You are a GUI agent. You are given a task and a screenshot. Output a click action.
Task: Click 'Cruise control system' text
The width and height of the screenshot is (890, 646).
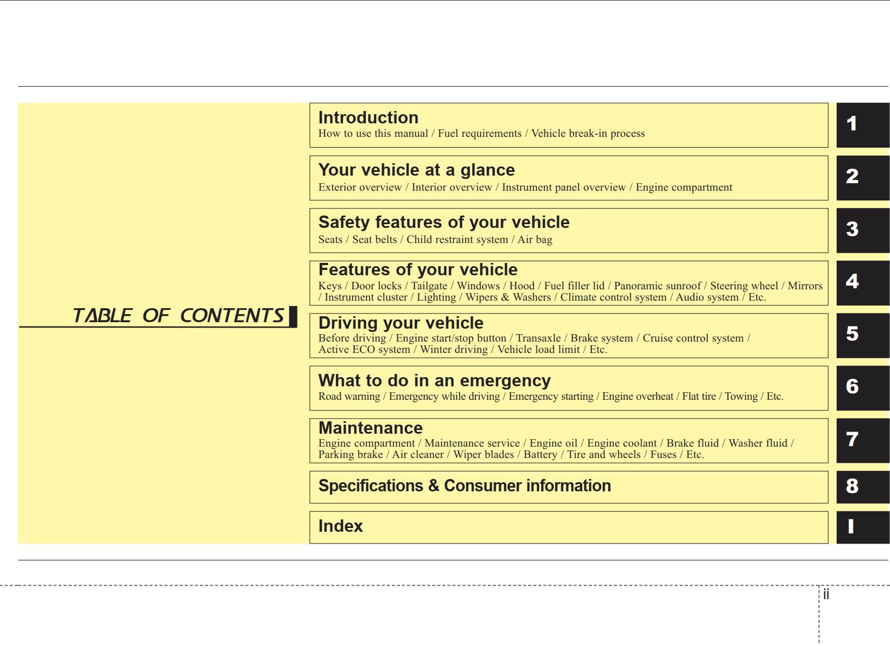click(x=693, y=338)
